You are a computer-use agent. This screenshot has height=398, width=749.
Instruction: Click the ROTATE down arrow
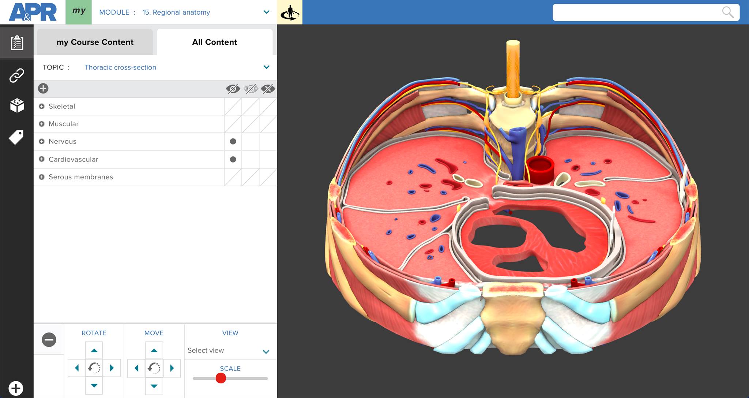coord(94,386)
